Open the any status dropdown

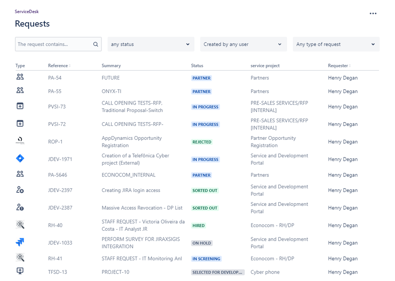point(151,44)
